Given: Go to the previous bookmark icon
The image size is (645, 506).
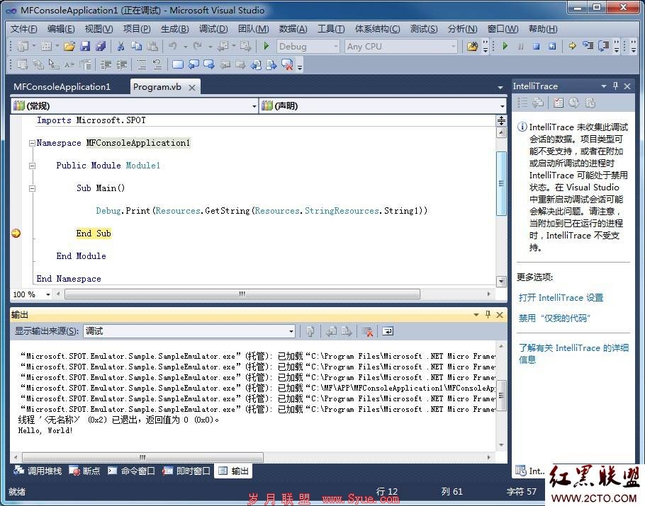Looking at the screenshot, I should [193, 64].
